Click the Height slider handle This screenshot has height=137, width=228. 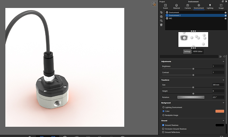[x=193, y=94]
